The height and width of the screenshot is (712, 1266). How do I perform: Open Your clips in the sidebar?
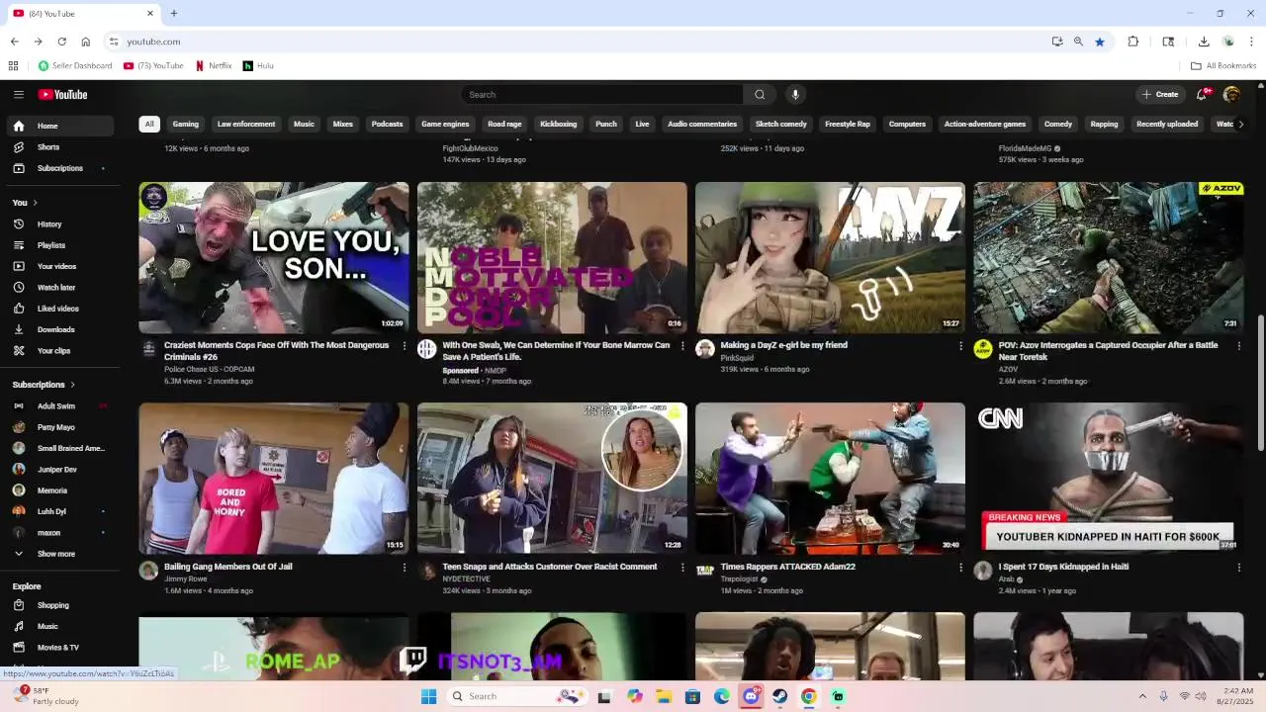click(59, 350)
